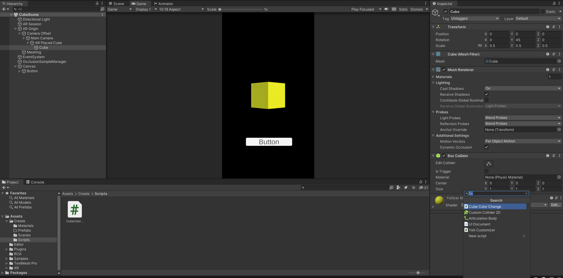
Task: Click the Yellow material preview sphere
Action: [x=439, y=200]
